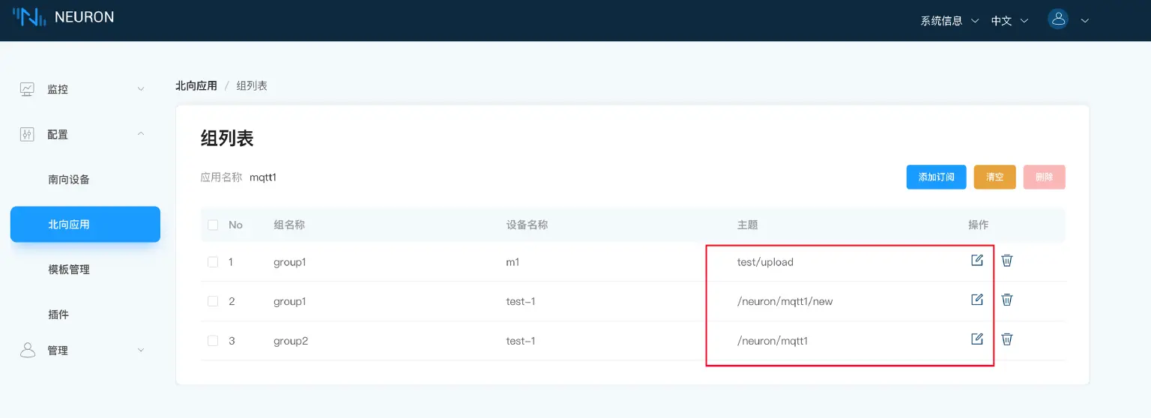Screen dimensions: 1151x418
Task: Click the Neuron logo
Action: pos(64,17)
